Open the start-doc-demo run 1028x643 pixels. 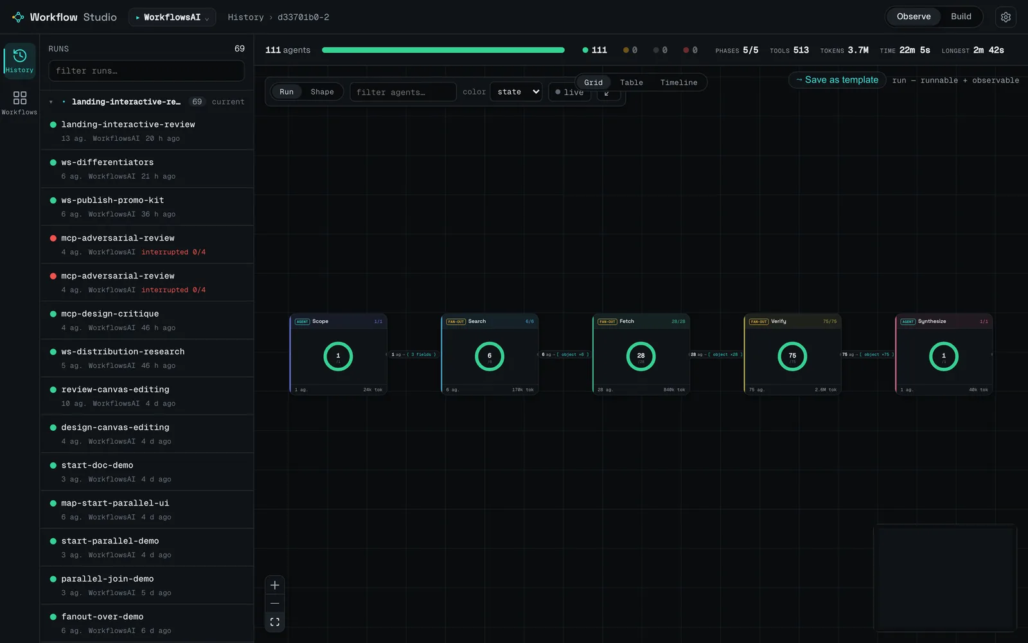coord(147,472)
